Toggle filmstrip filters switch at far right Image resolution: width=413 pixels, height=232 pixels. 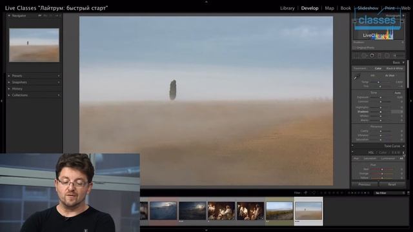click(408, 193)
